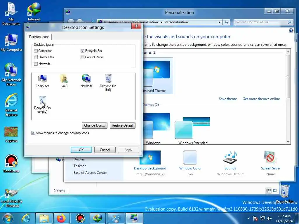Enable the Control Panel checkbox
The image size is (299, 224).
pos(82,57)
